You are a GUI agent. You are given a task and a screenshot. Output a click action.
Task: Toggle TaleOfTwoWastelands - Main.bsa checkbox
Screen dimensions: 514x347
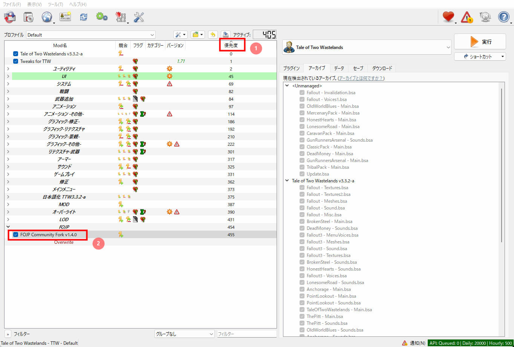(302, 310)
